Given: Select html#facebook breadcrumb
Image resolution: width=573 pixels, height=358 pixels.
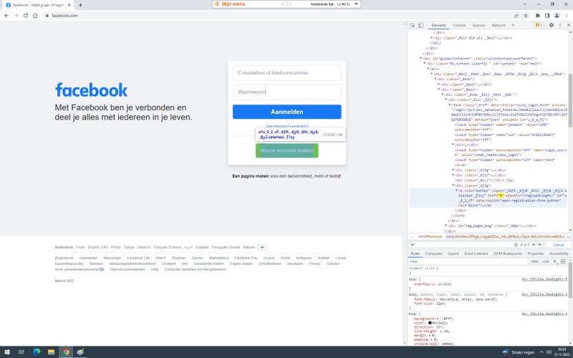Looking at the screenshot, I should point(430,237).
